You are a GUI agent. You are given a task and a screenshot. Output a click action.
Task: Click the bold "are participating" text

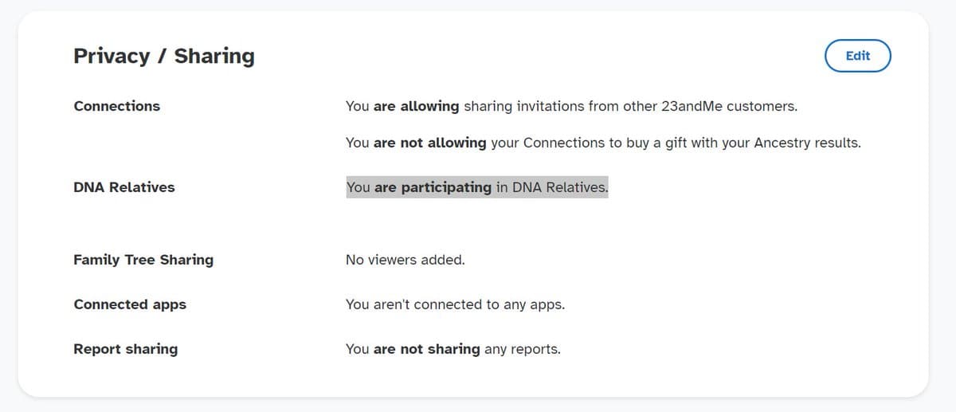433,187
